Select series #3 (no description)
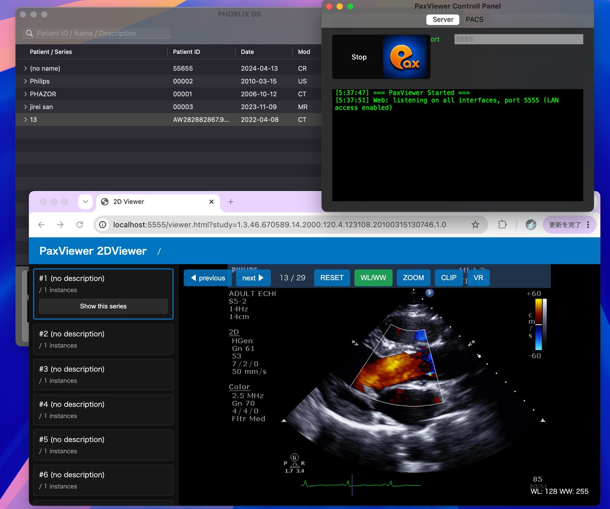This screenshot has width=610, height=509. pos(103,374)
